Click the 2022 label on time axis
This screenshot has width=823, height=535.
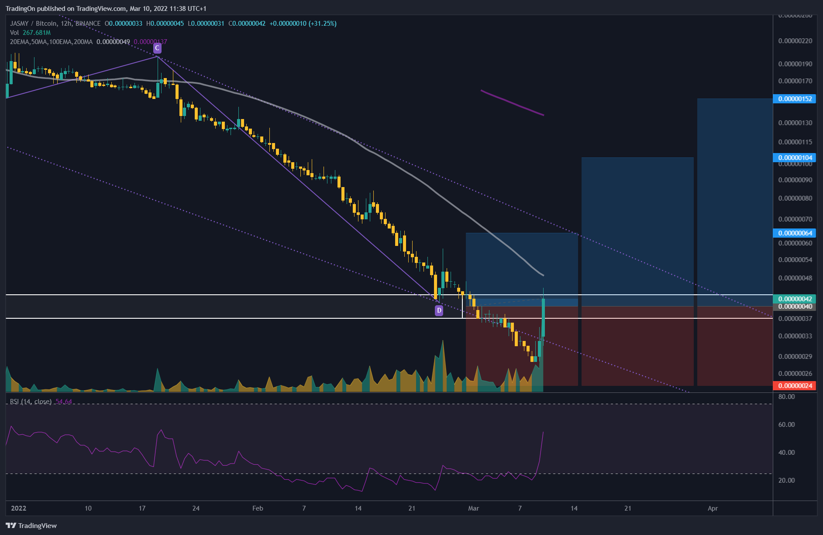point(19,508)
